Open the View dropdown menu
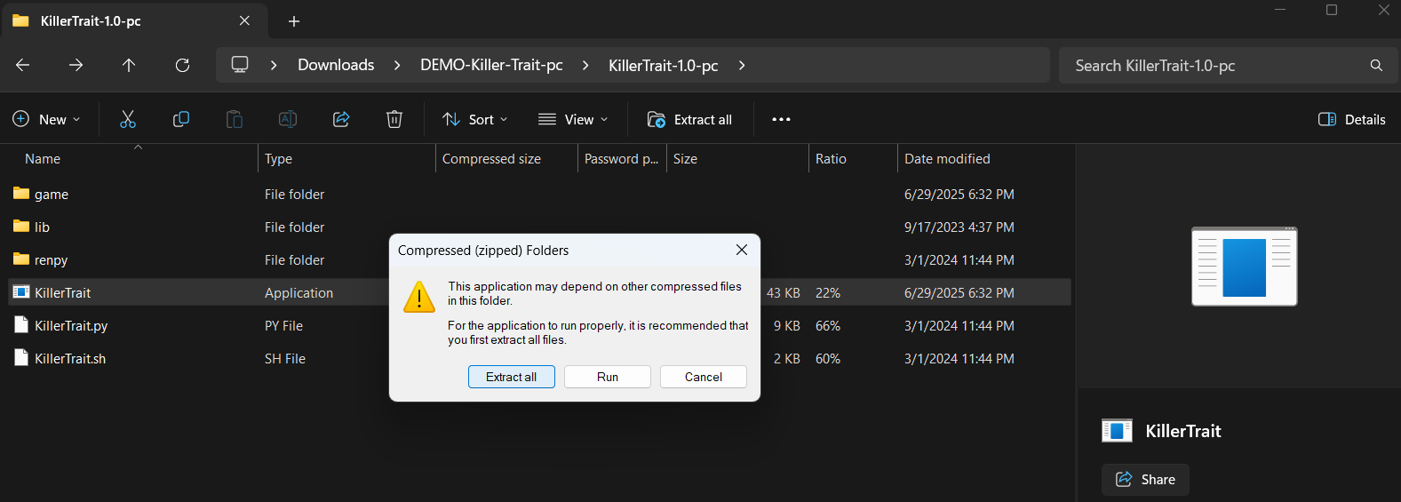This screenshot has width=1401, height=502. pos(573,119)
